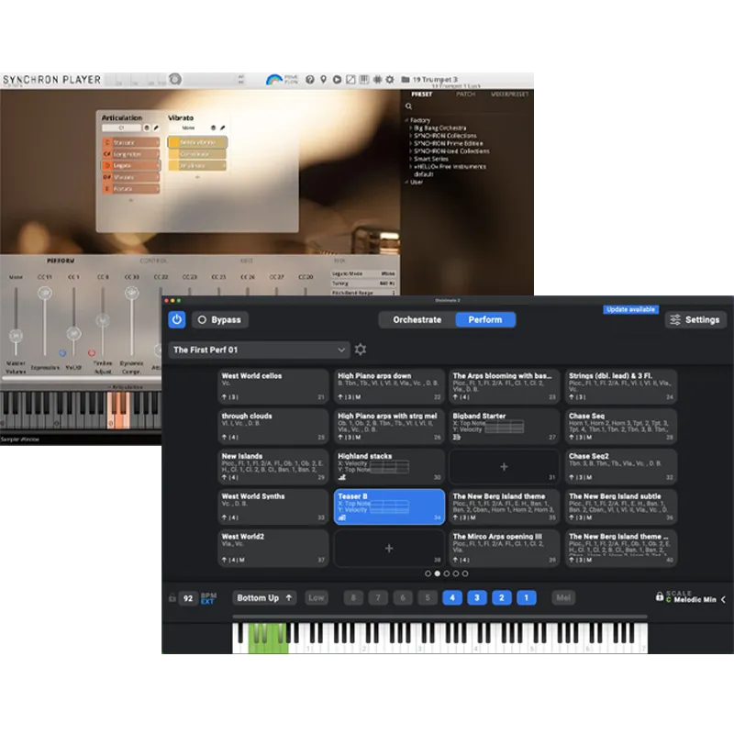Image resolution: width=734 pixels, height=734 pixels.
Task: Select the PRESET tab in Synchron Player
Action: click(422, 95)
